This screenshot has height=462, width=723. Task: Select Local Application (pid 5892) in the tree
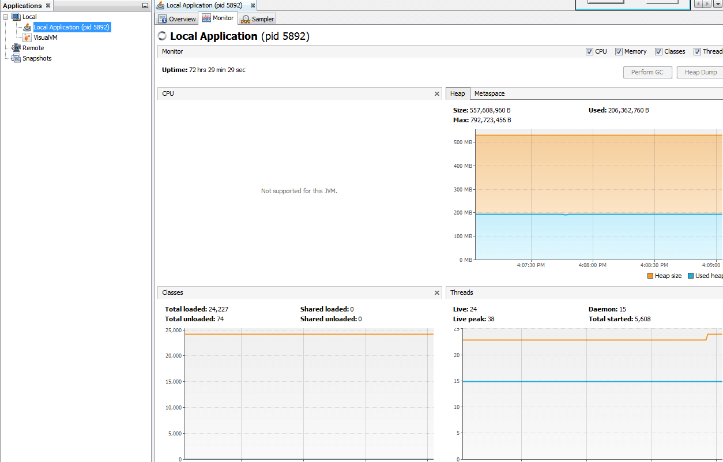(71, 27)
